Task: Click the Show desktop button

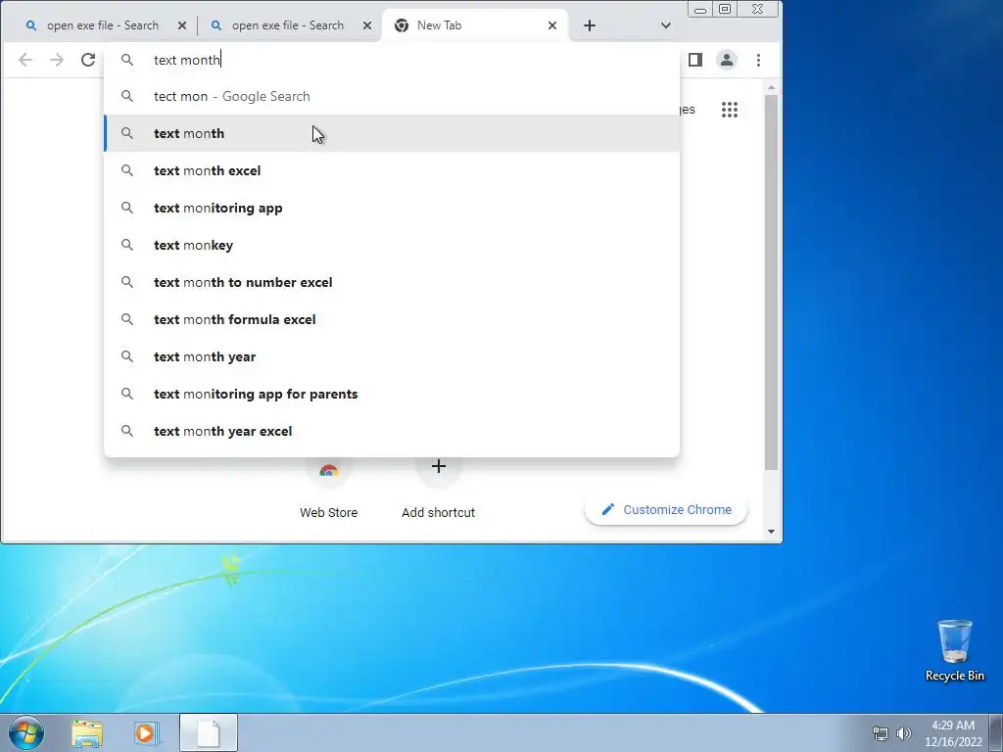Action: (996, 732)
